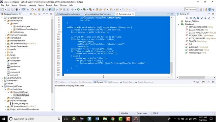Select authorize() method in Outline

[198, 47]
